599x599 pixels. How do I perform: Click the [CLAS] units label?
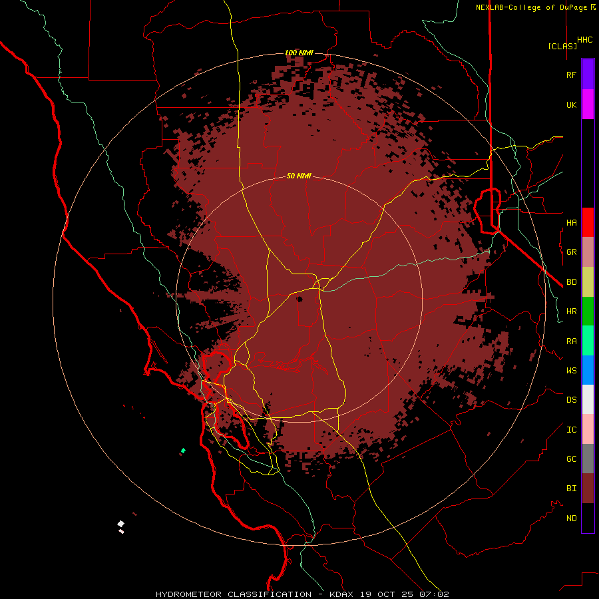[x=562, y=46]
